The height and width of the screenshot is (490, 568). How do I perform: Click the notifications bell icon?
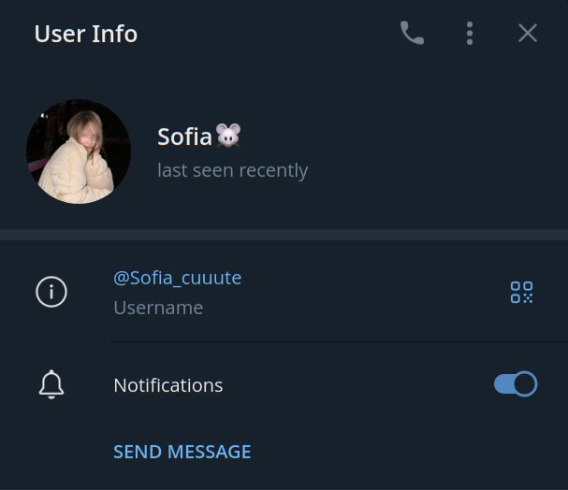pyautogui.click(x=51, y=384)
